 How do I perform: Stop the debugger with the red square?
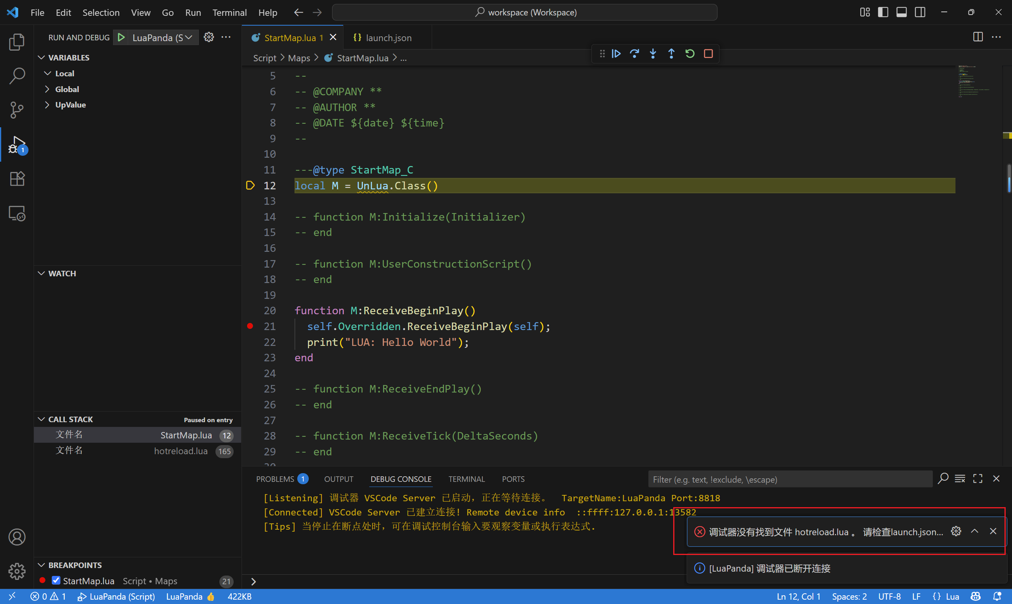pos(708,54)
